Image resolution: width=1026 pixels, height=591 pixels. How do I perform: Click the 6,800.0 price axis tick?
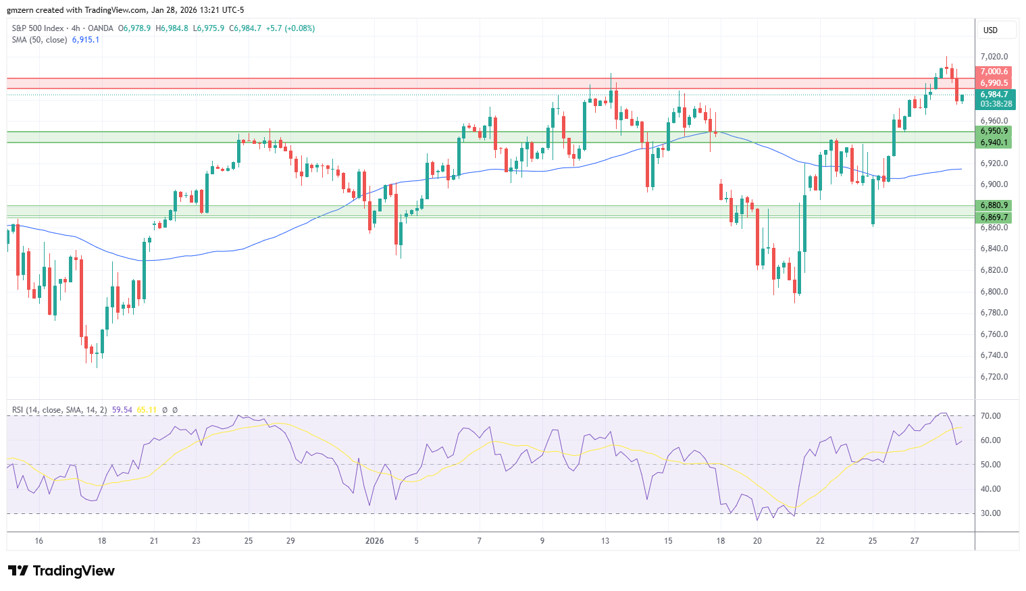994,292
